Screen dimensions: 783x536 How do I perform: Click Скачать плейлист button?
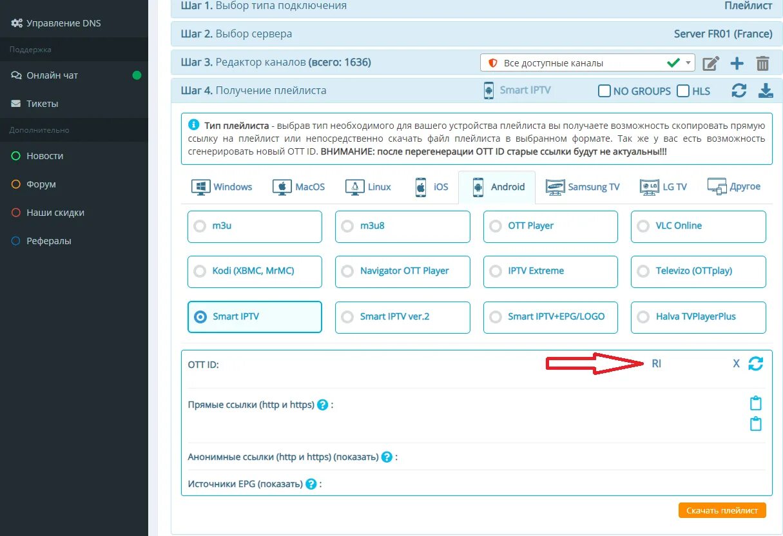pyautogui.click(x=722, y=510)
